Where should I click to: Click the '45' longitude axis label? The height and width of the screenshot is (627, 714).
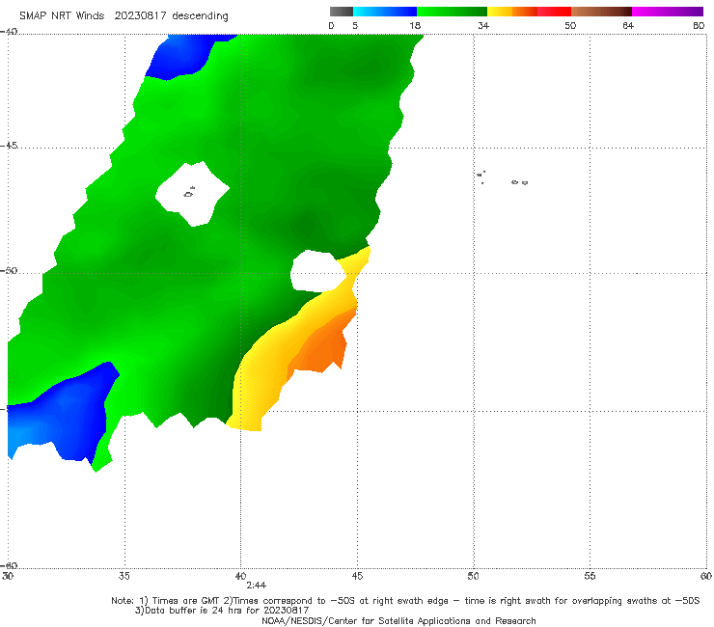coord(357,576)
